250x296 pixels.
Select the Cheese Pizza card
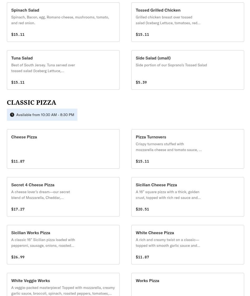pyautogui.click(x=63, y=149)
